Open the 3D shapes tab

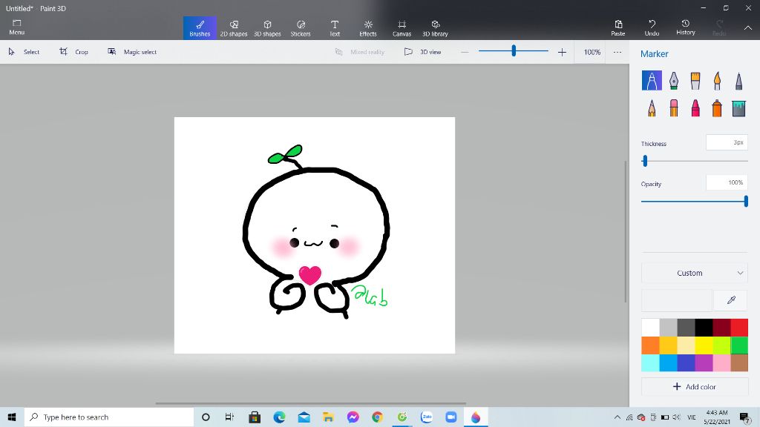pos(267,27)
